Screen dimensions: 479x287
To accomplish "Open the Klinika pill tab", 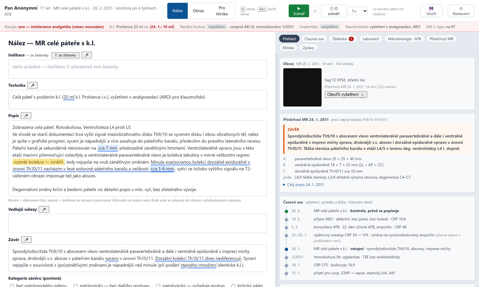I will tap(288, 48).
